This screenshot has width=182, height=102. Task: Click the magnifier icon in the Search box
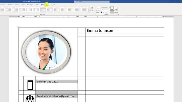tap(77, 2)
